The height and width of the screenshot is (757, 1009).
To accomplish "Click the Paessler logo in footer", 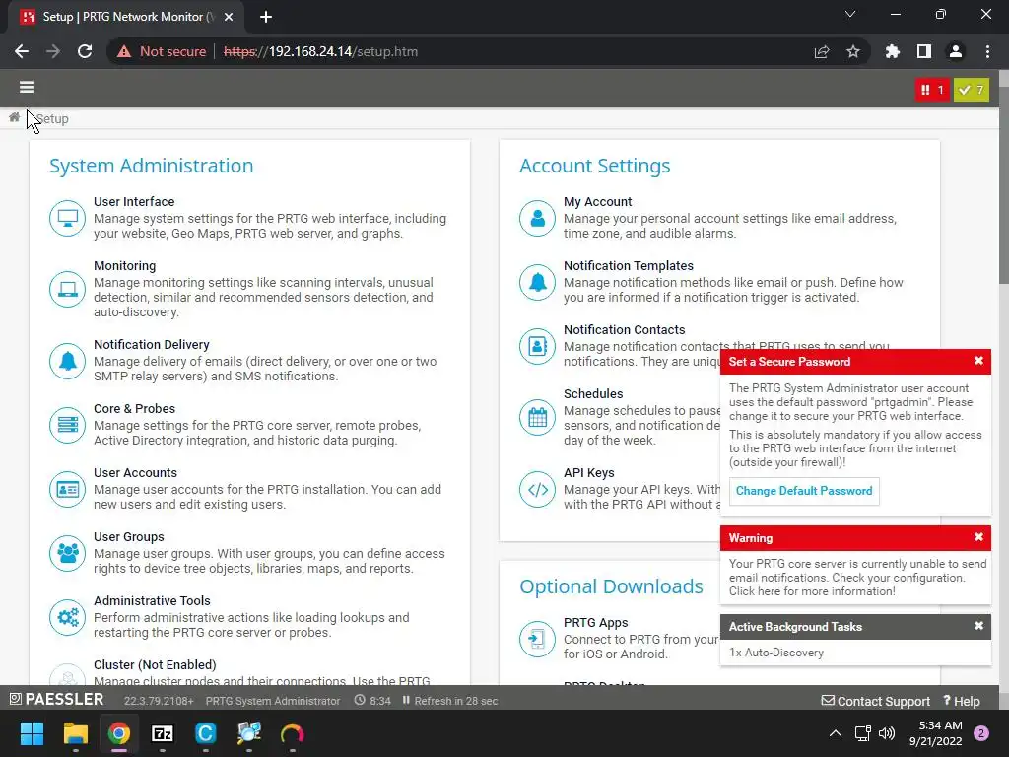I will tap(56, 699).
